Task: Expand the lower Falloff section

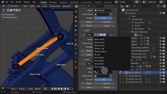Action: point(86,60)
